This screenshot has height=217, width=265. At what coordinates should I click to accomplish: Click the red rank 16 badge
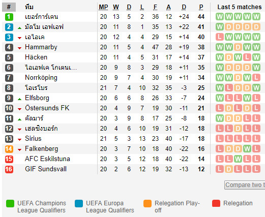click(9, 169)
